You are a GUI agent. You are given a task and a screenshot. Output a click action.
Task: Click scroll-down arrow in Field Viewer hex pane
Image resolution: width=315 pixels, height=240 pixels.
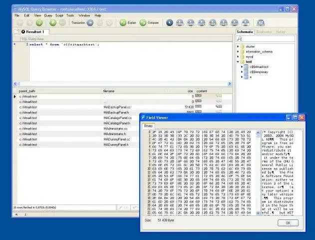pyautogui.click(x=258, y=213)
